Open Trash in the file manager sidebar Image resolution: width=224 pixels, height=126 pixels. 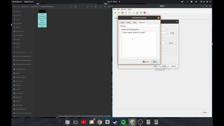tap(18, 48)
